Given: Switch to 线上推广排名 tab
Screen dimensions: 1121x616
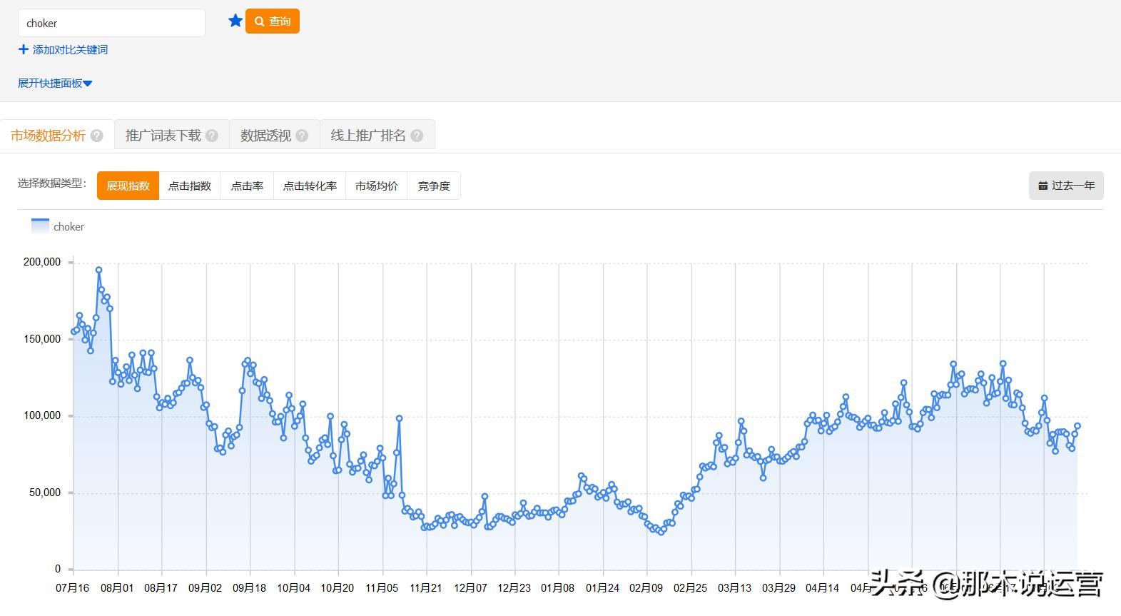Looking at the screenshot, I should (367, 136).
